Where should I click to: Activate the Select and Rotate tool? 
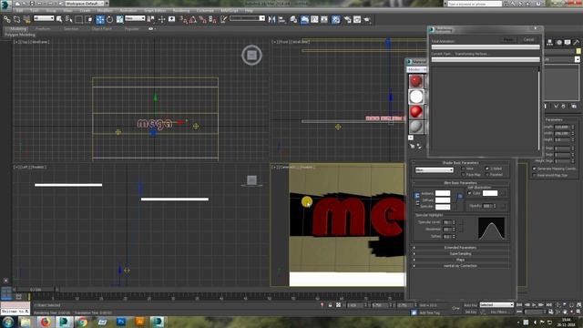[109, 19]
